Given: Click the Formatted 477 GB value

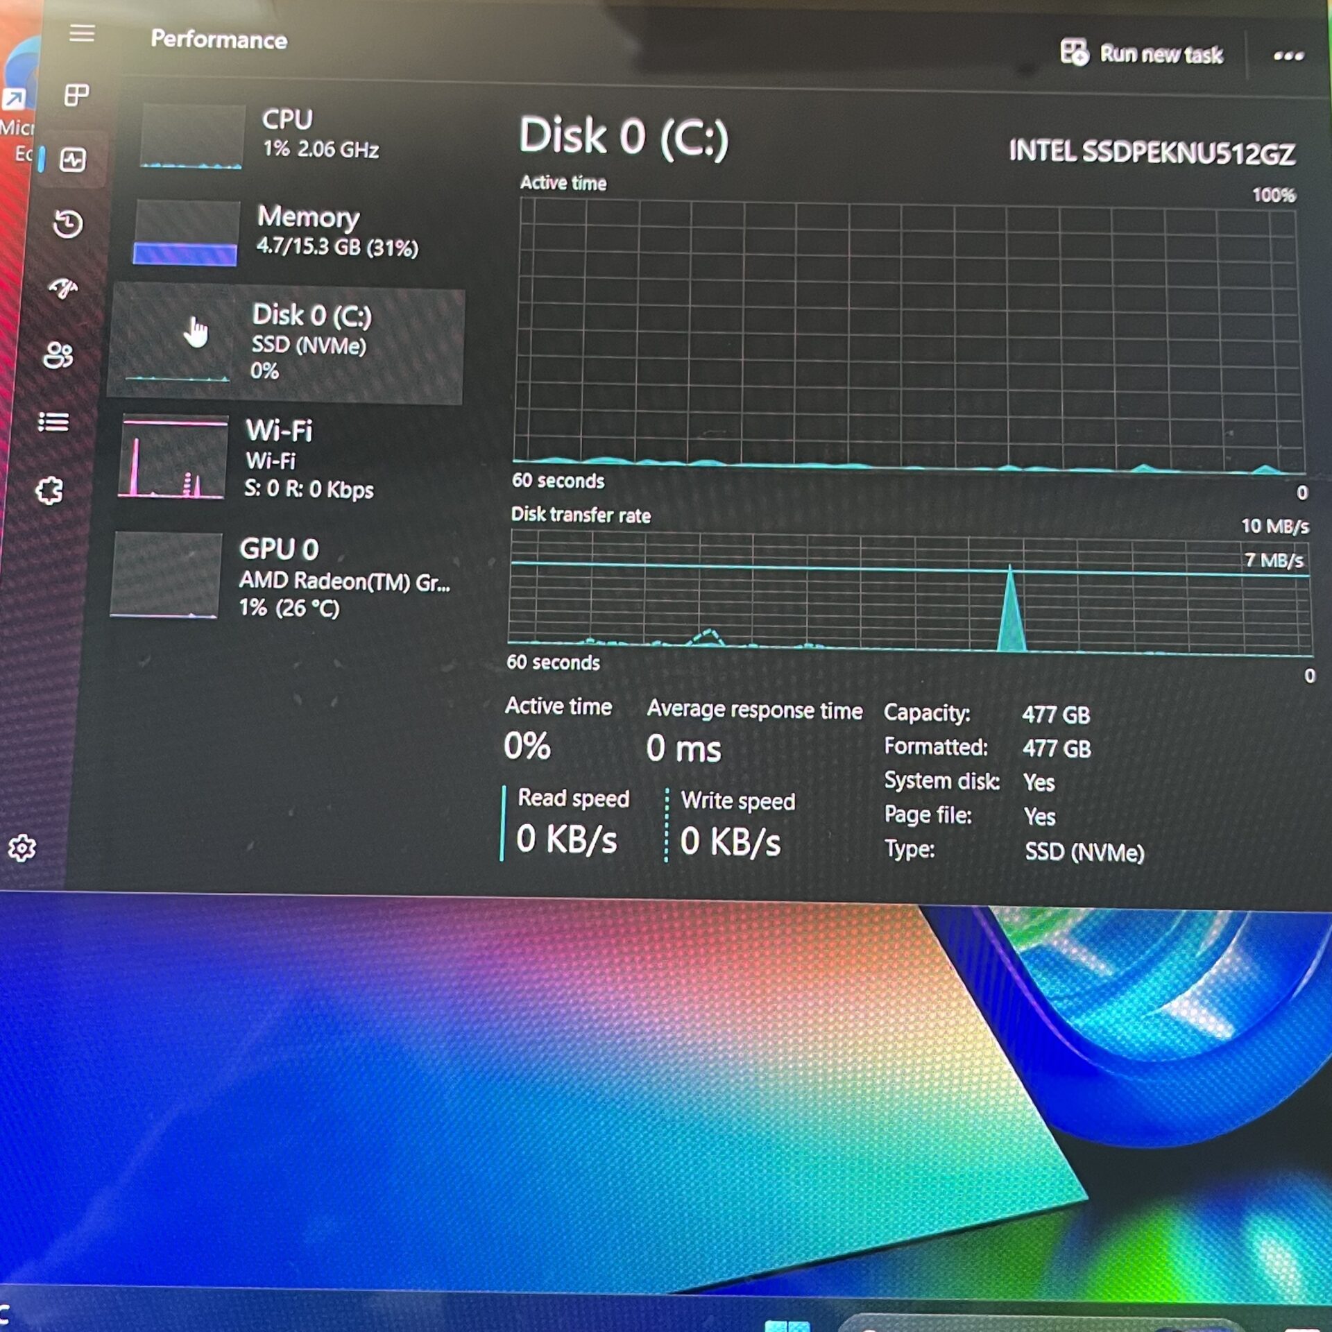Looking at the screenshot, I should (x=1057, y=749).
